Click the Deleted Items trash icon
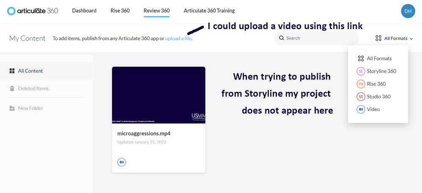 [x=12, y=88]
